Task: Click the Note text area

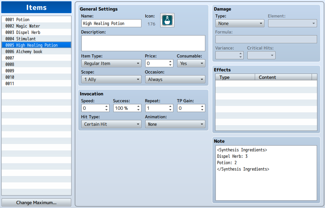Action: click(266, 173)
